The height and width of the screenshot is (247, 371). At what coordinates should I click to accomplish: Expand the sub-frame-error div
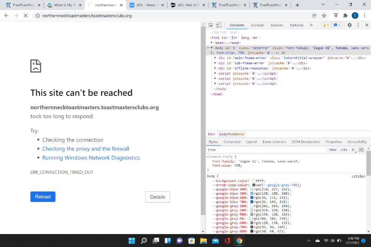215,63
